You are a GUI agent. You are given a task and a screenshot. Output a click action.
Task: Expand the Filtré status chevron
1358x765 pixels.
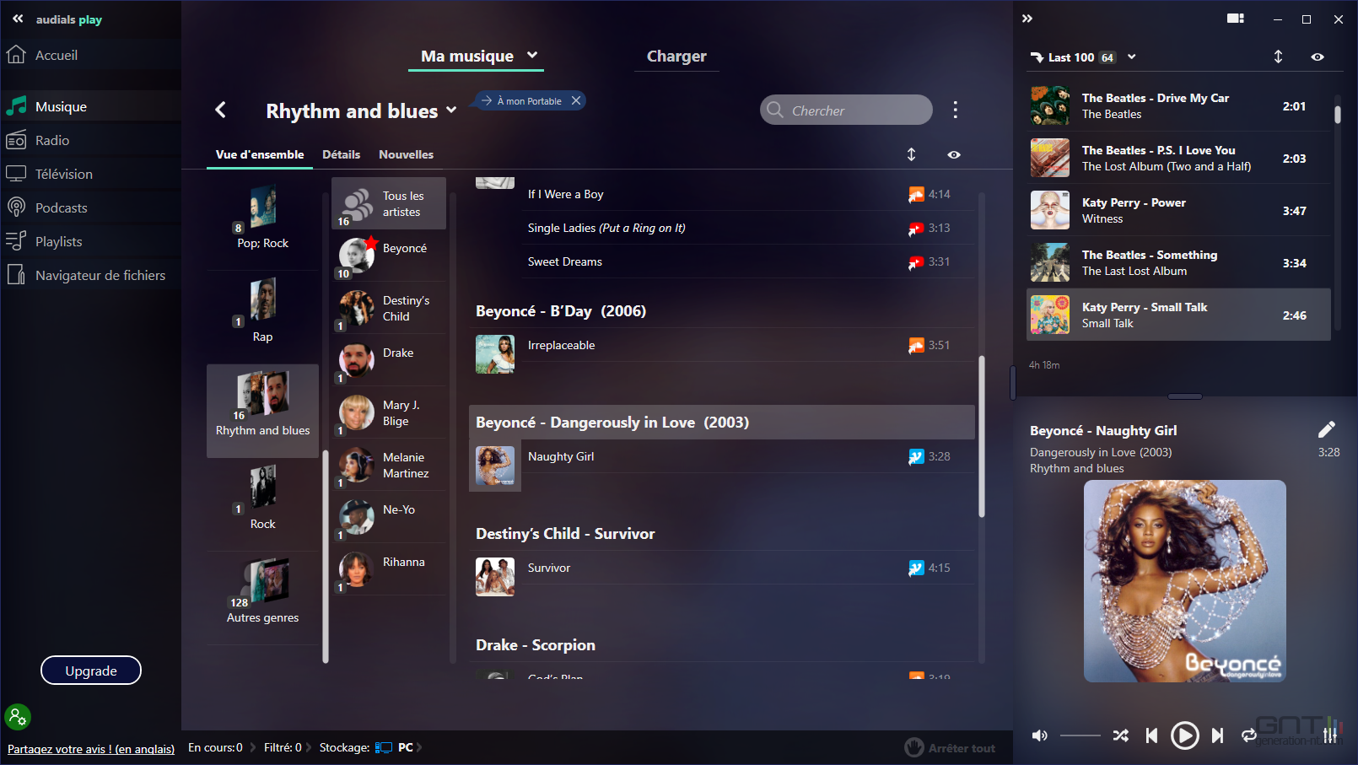click(309, 747)
